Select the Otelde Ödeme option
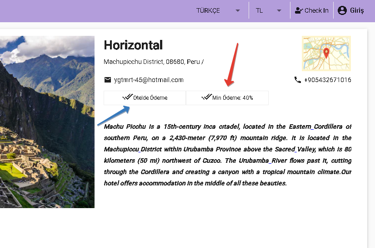 point(145,98)
